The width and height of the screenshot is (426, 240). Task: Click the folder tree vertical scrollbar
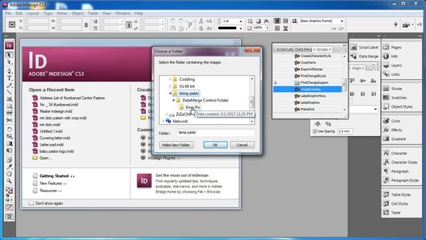252,100
